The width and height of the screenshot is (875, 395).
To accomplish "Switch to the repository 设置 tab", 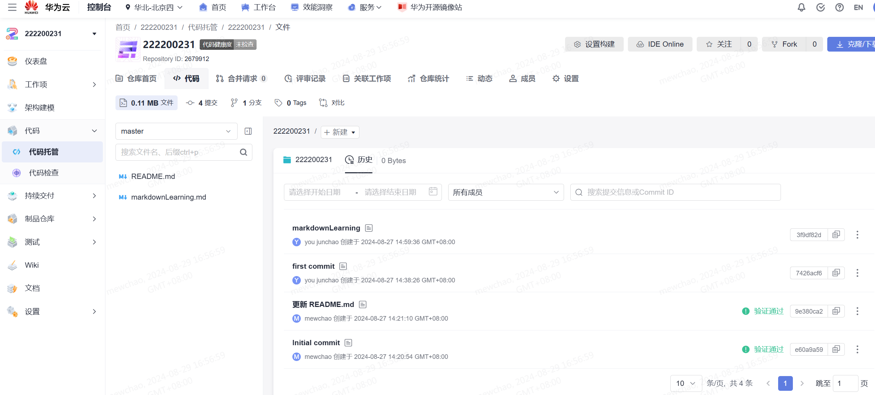I will coord(565,79).
